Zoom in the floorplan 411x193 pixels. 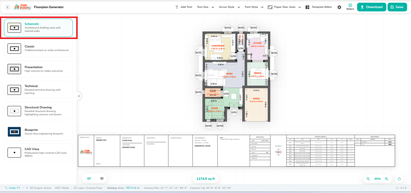387,179
